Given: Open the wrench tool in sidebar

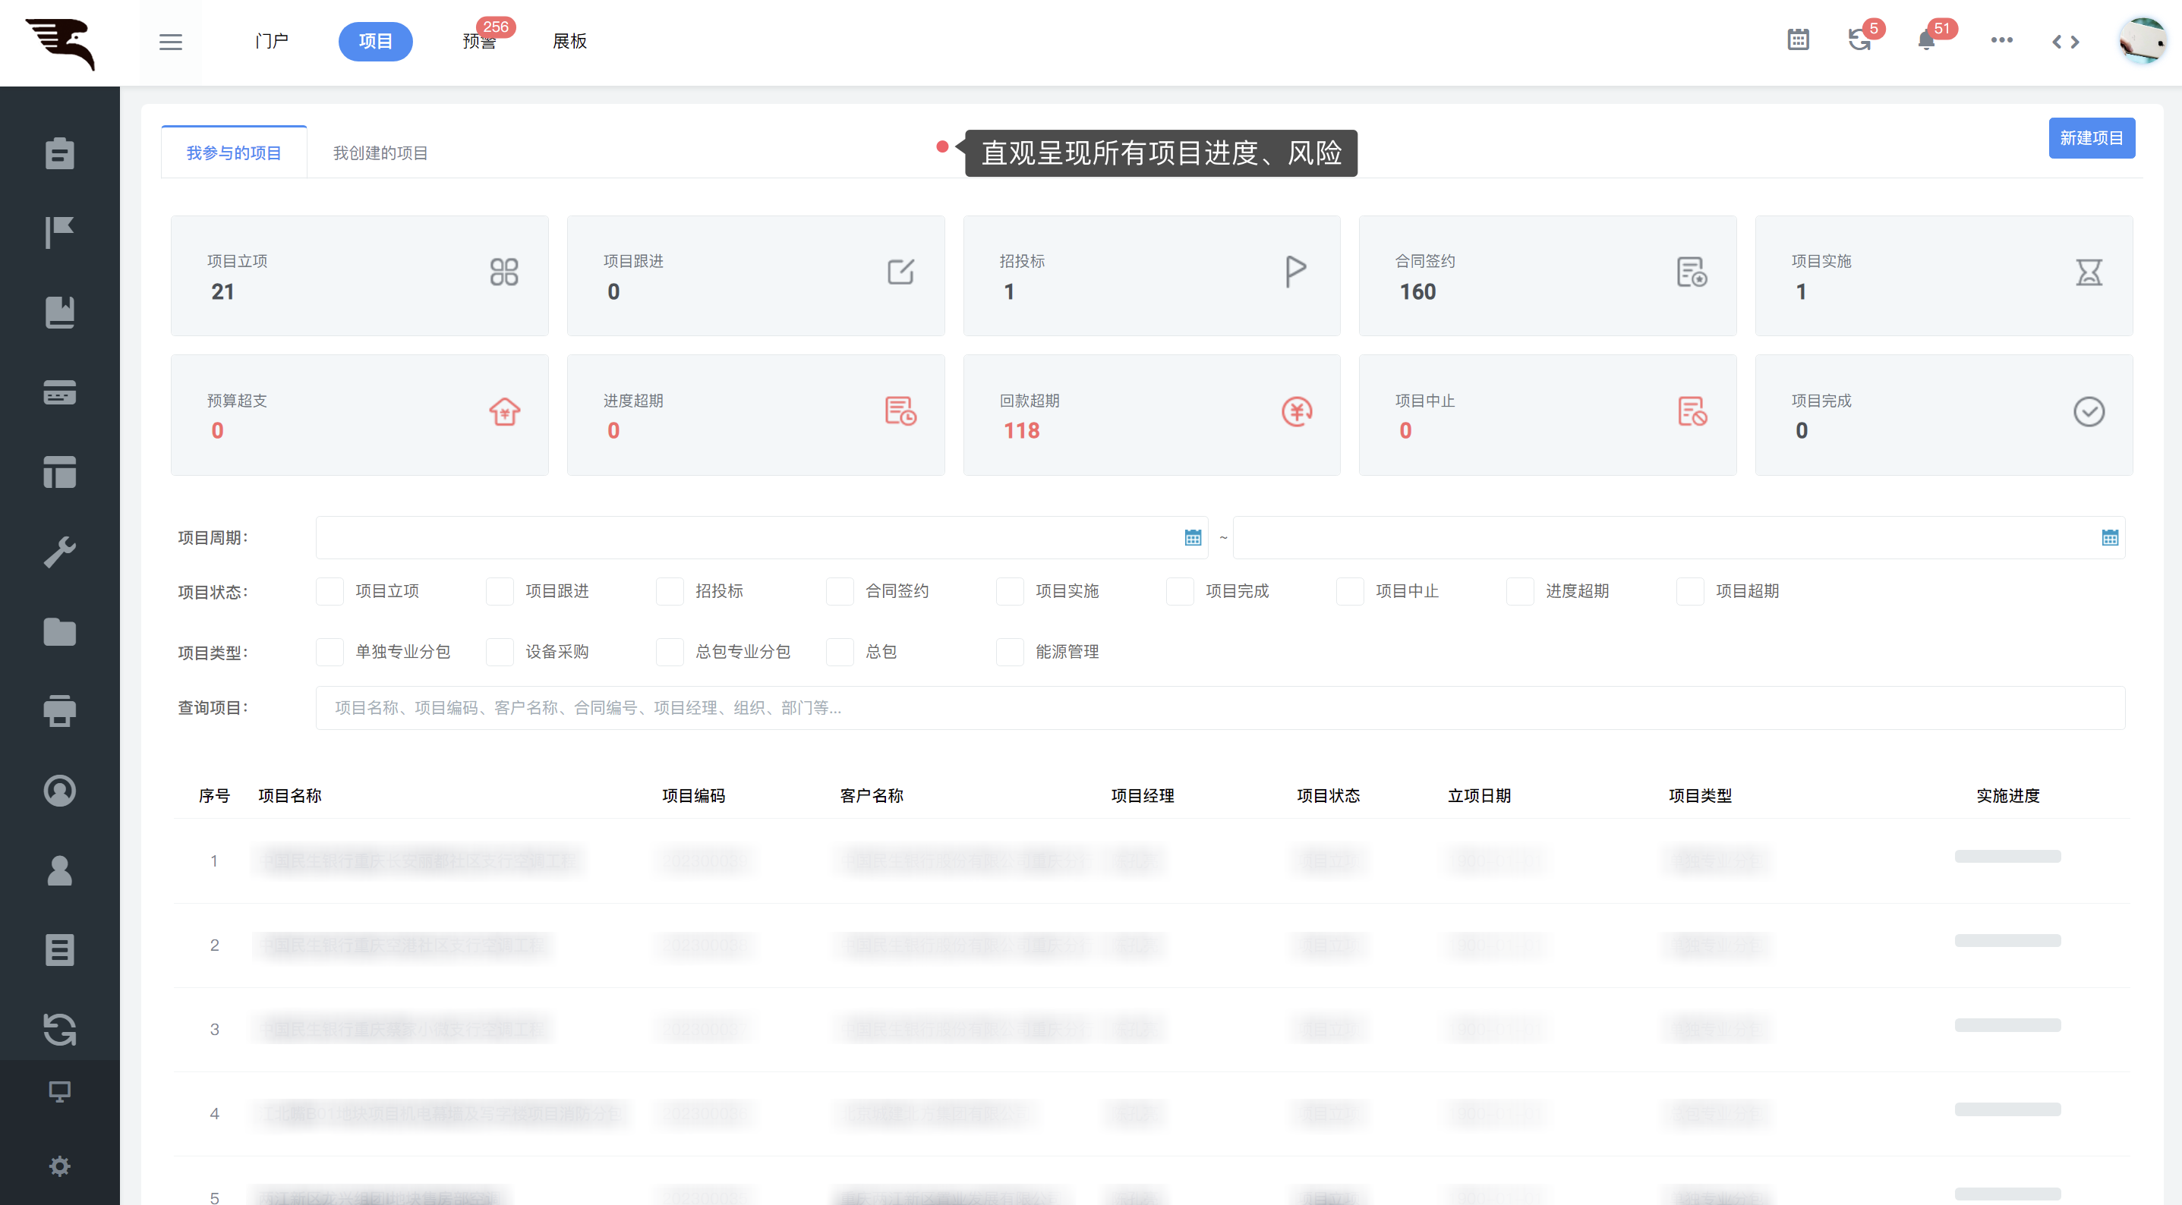Looking at the screenshot, I should [59, 552].
